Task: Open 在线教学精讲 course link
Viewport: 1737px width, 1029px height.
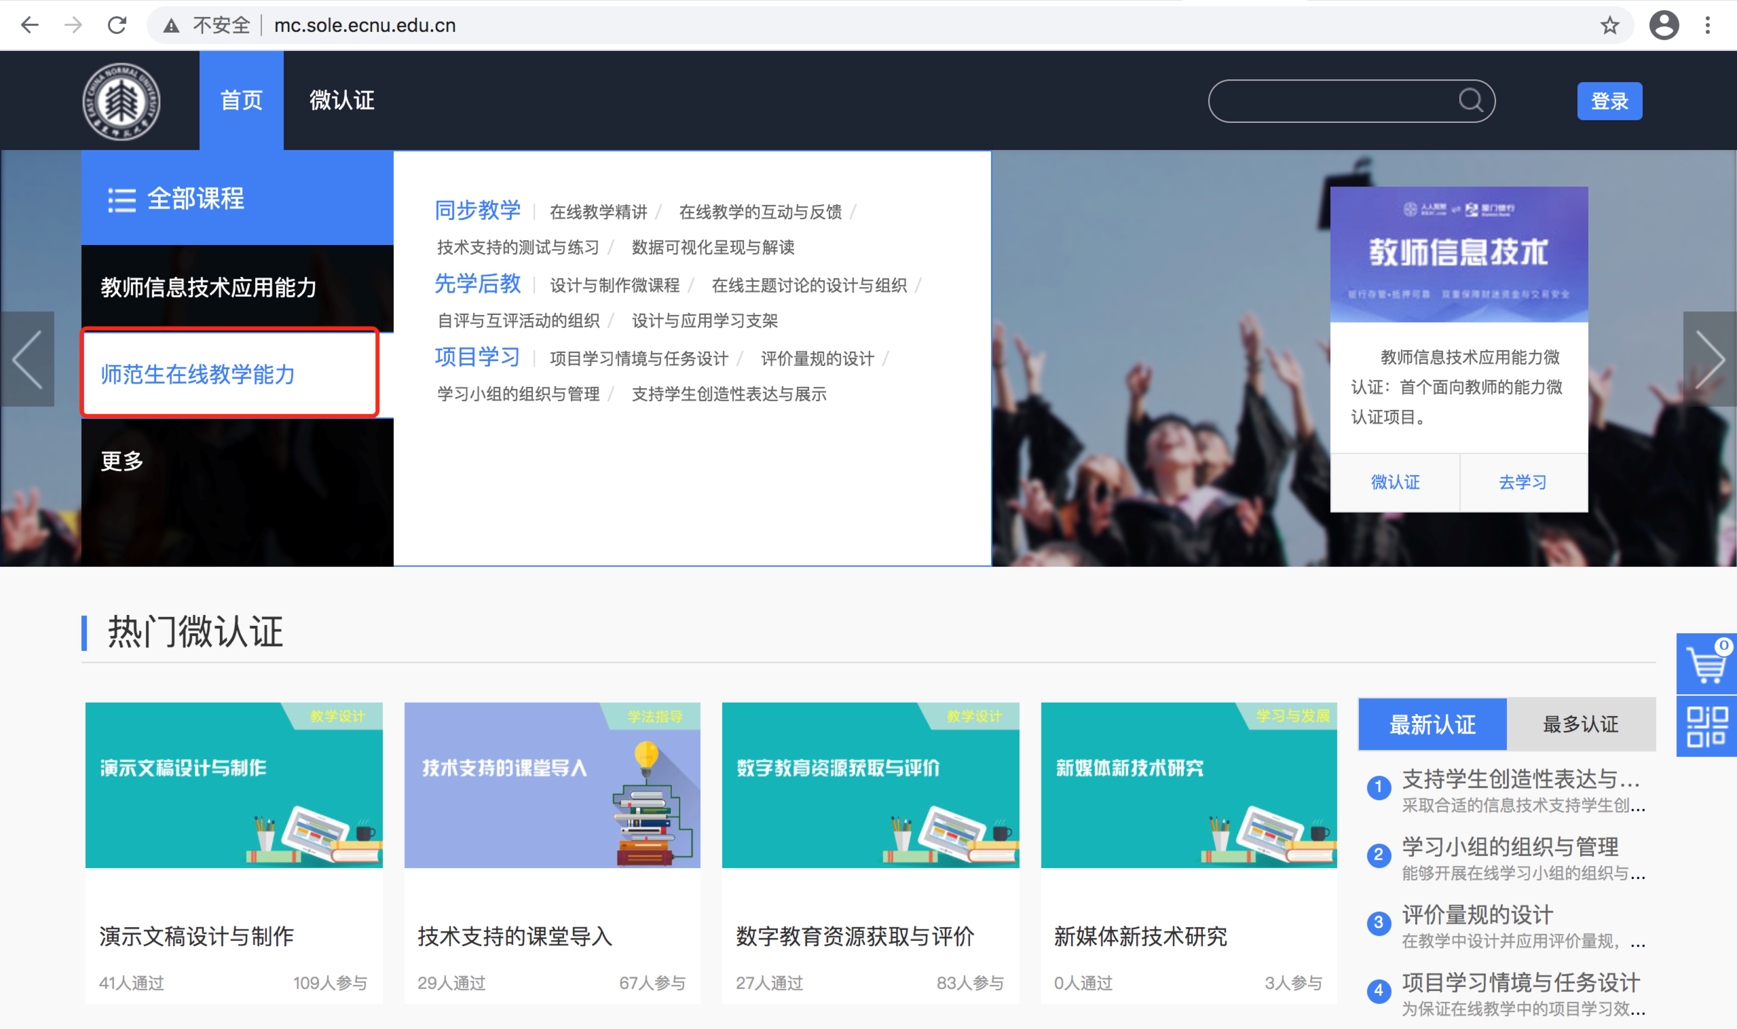Action: [x=598, y=212]
